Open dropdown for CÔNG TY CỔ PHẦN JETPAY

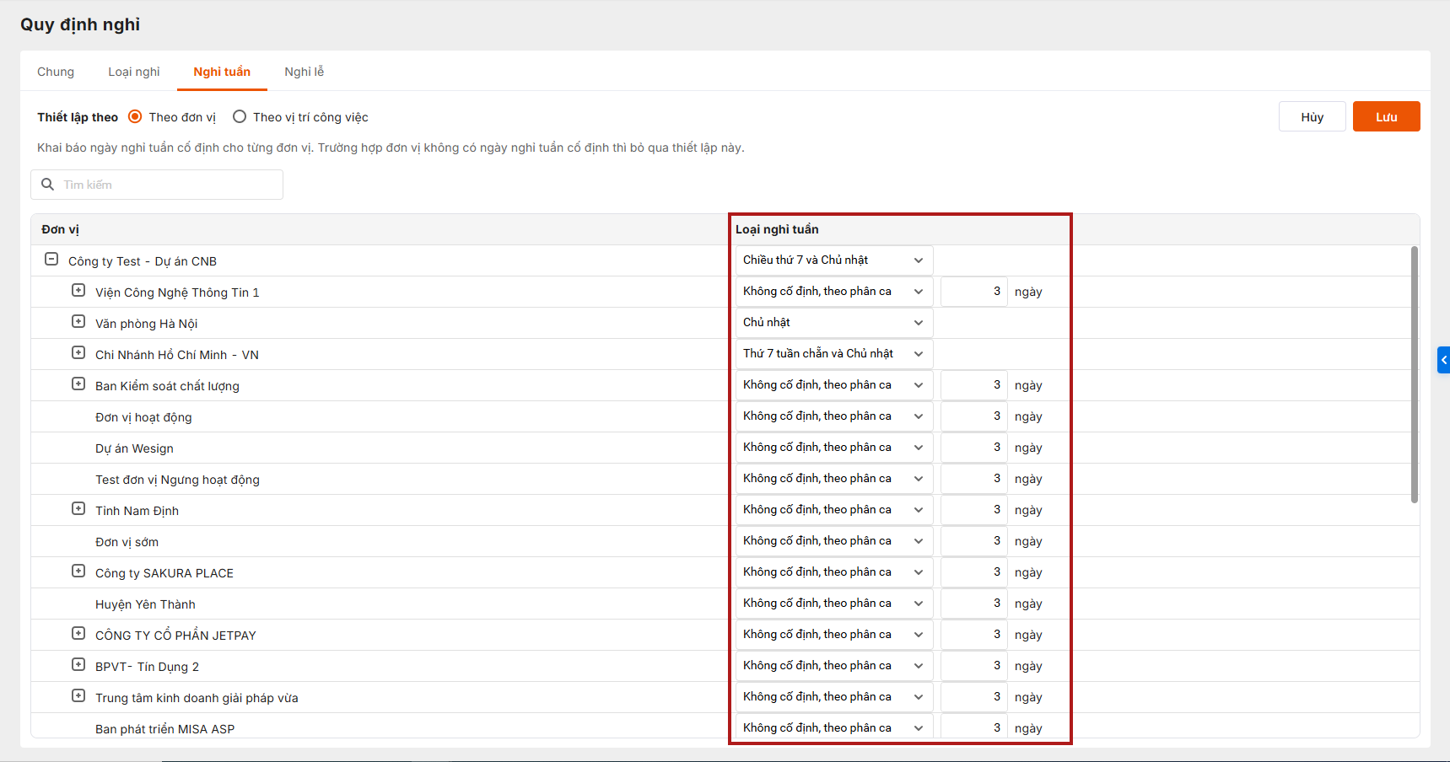point(834,635)
